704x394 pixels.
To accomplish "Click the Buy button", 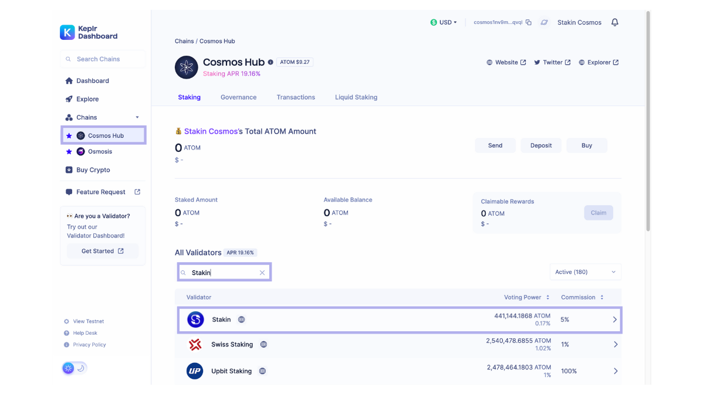I will 587,145.
